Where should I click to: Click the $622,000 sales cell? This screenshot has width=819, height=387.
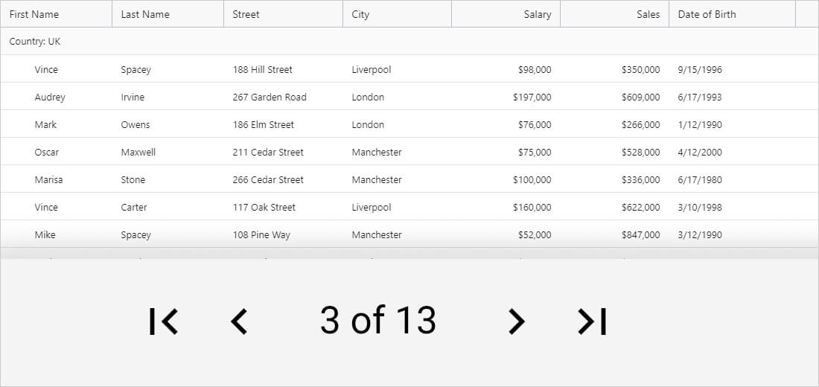pos(640,207)
